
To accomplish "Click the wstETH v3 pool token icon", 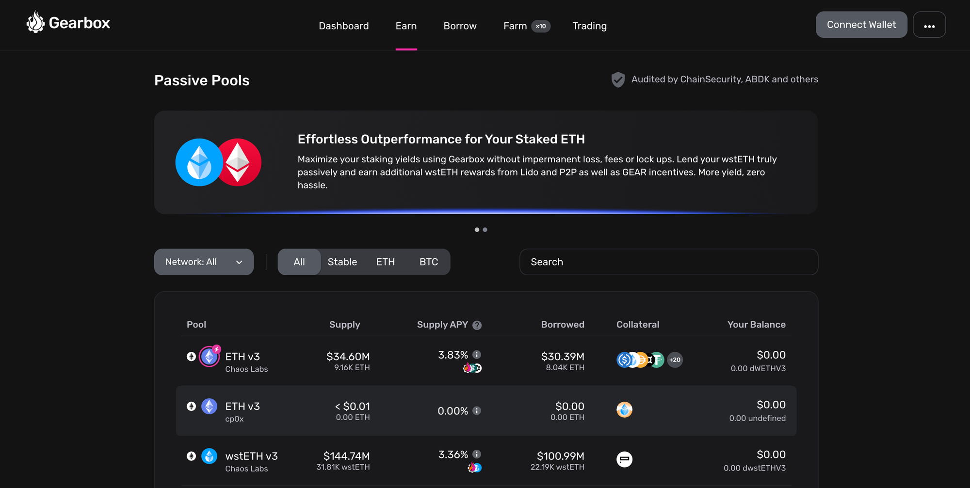I will [210, 456].
